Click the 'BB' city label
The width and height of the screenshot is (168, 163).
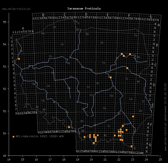(83, 131)
